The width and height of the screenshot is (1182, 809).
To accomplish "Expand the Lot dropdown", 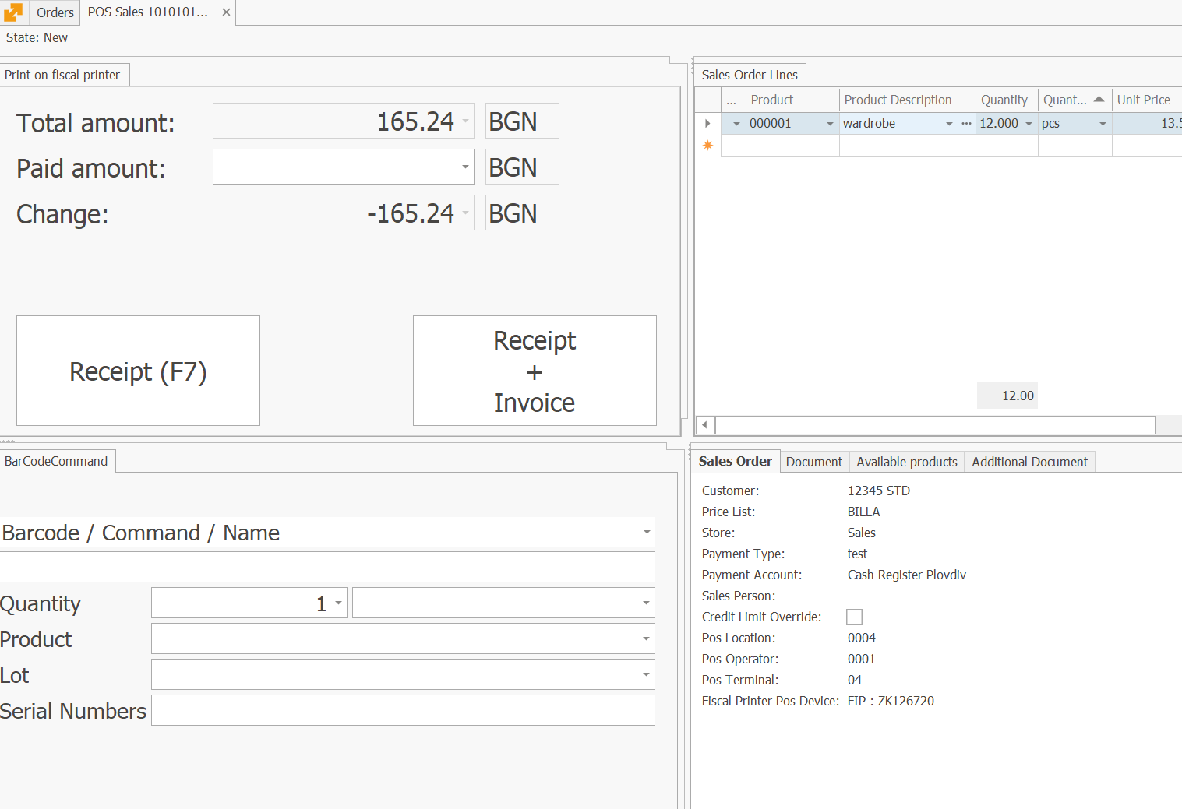I will (x=646, y=674).
